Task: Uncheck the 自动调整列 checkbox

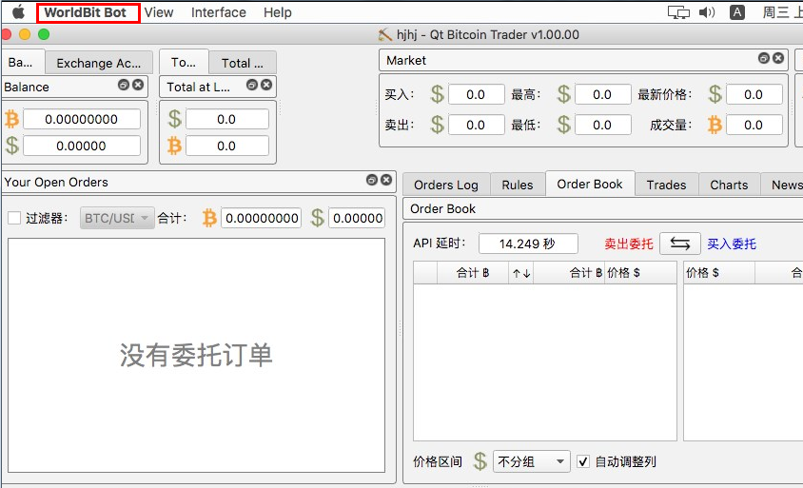Action: pyautogui.click(x=583, y=461)
